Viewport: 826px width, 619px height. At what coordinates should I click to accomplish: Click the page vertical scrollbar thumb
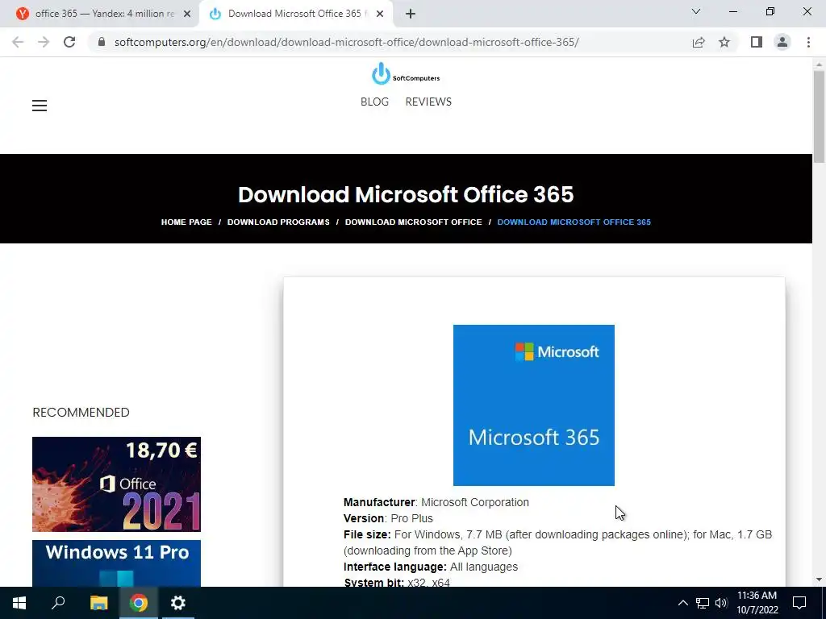click(819, 117)
